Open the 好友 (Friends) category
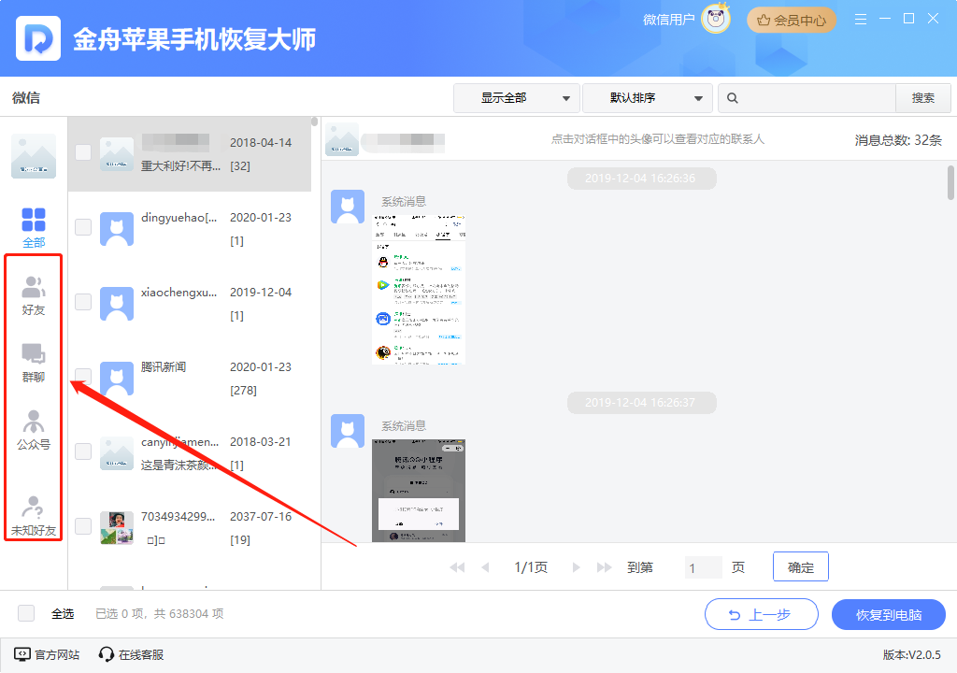The image size is (957, 673). [34, 295]
